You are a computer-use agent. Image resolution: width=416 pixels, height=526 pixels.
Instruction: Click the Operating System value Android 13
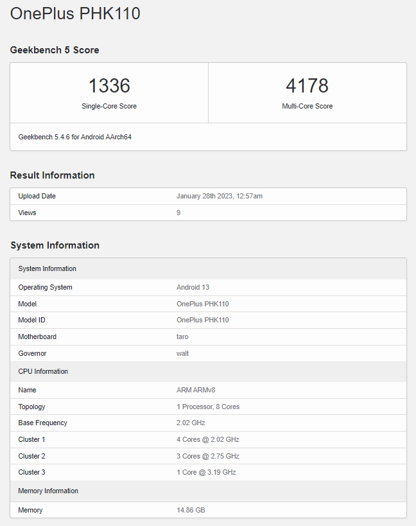(x=193, y=287)
